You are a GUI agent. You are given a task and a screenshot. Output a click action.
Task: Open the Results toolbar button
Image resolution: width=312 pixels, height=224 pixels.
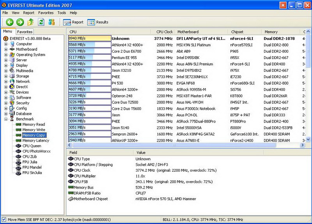click(98, 22)
